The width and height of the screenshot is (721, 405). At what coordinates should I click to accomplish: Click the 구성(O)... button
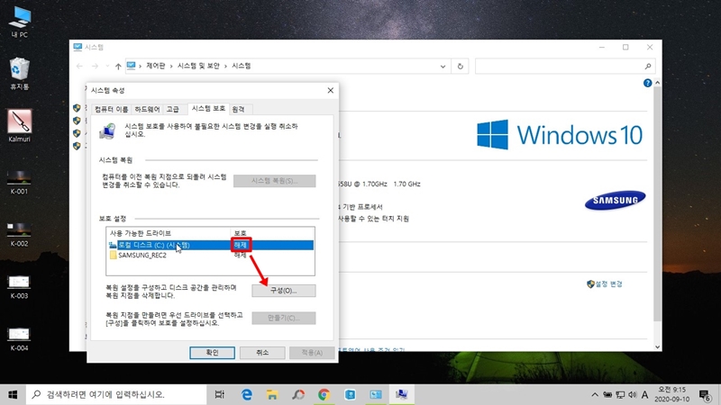tap(284, 291)
